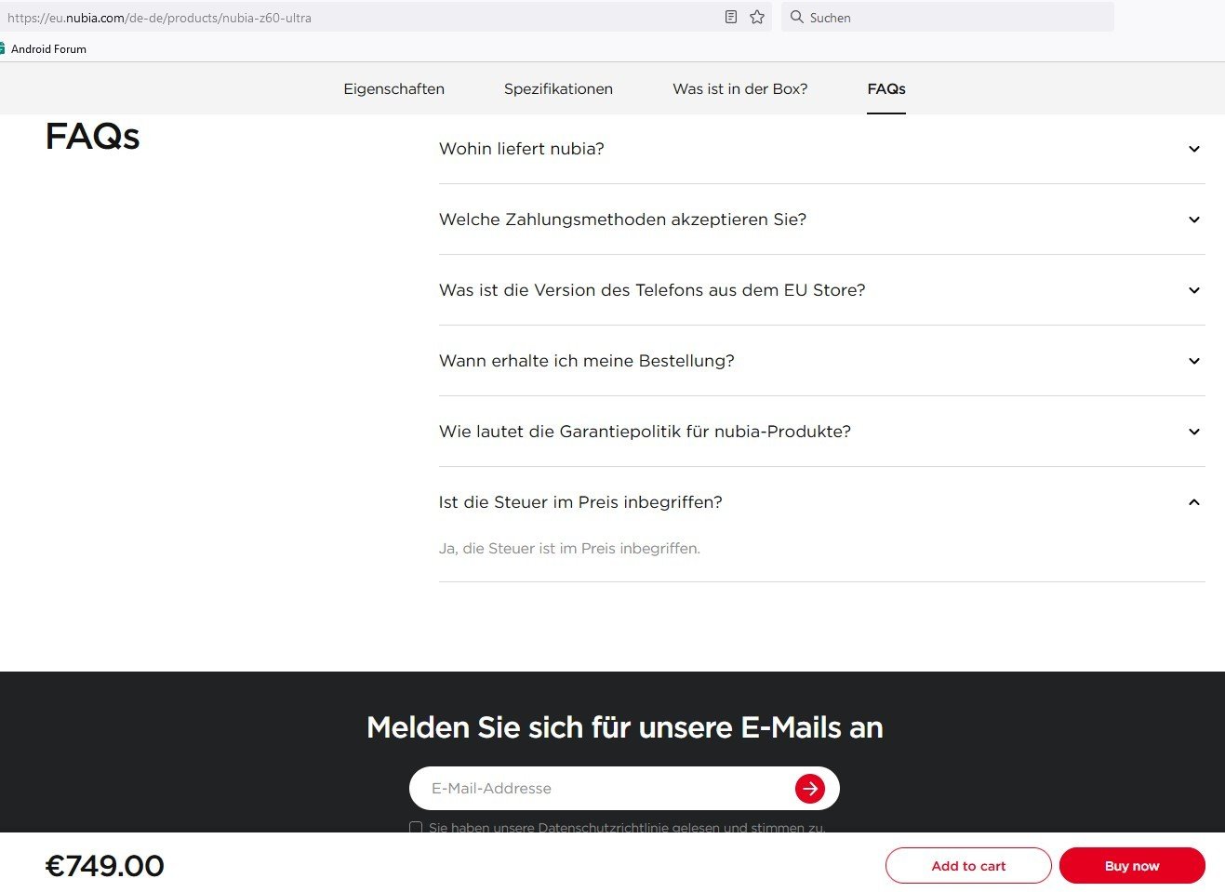
Task: Bookmark this page with the star icon
Action: point(757,17)
